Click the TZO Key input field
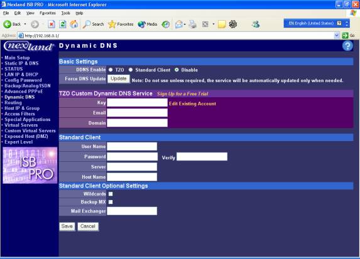 (x=138, y=103)
